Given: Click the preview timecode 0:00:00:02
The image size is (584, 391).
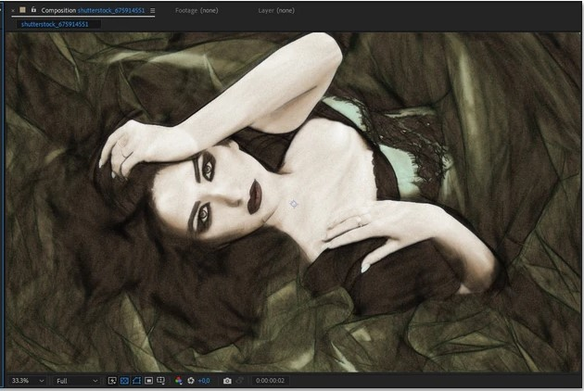Looking at the screenshot, I should point(269,381).
